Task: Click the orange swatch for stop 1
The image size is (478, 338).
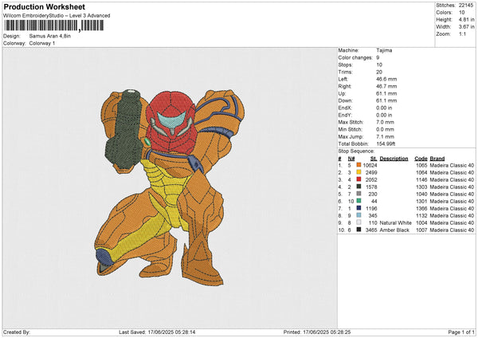Action: pos(359,164)
